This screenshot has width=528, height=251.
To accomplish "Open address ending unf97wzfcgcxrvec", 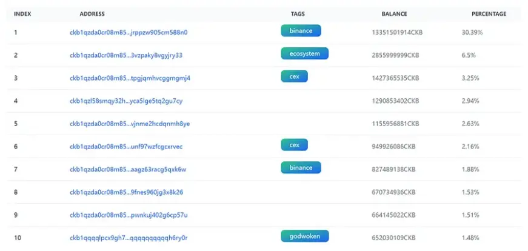I will coord(126,147).
